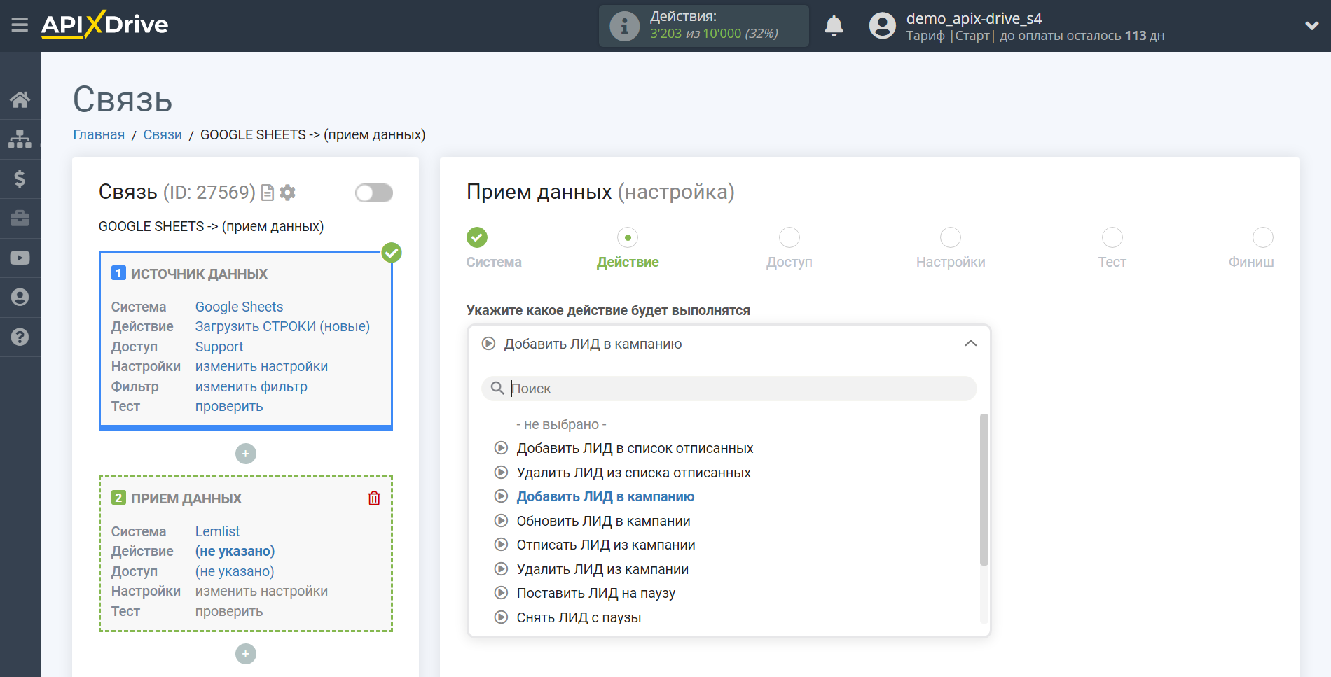Open the Google Sheets system link
1331x677 pixels.
click(x=239, y=307)
